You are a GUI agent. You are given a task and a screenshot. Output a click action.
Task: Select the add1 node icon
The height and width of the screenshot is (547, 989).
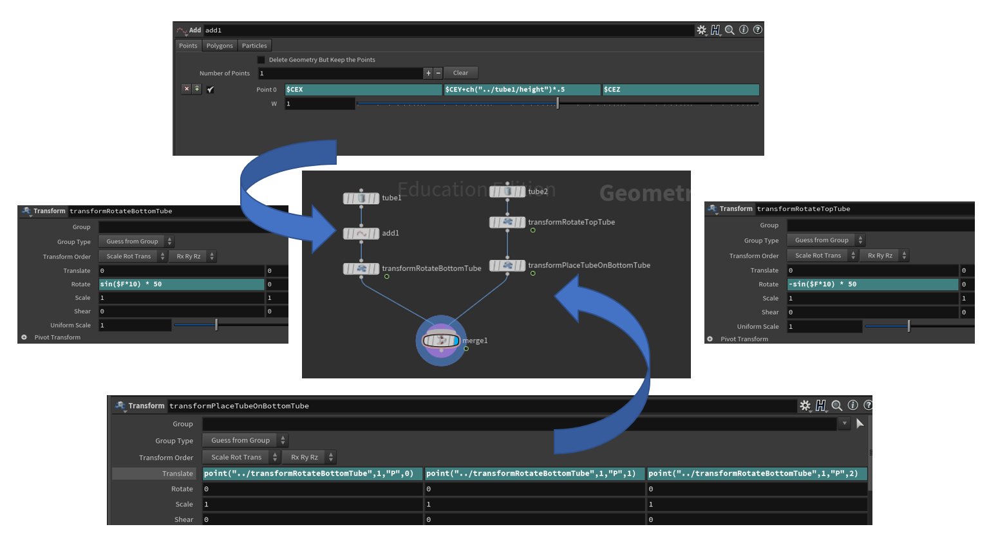(x=361, y=234)
